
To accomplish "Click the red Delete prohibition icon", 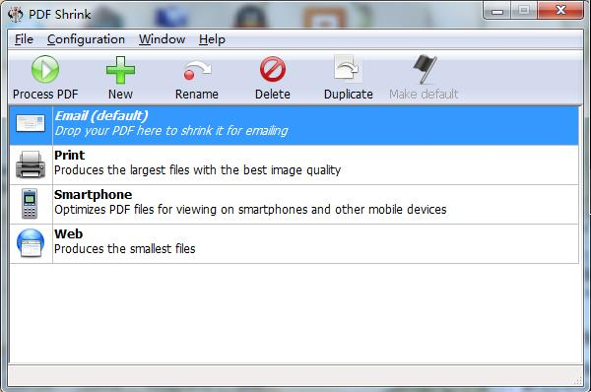I will tap(273, 69).
